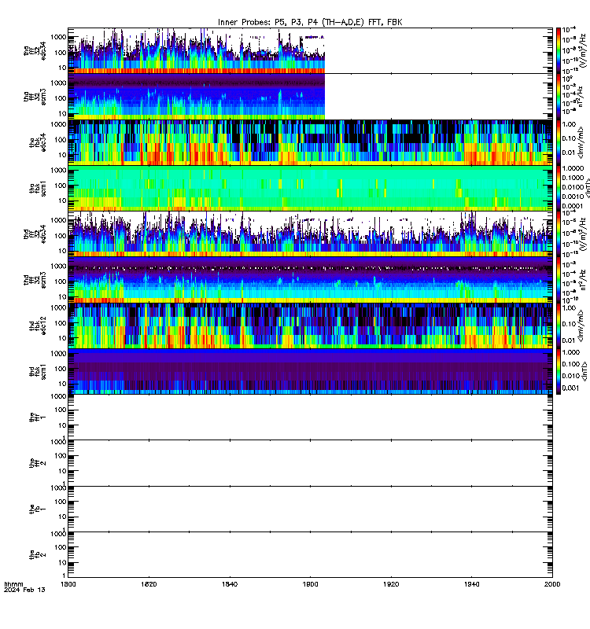Select the 'thd fbk scm1' panel label

click(37, 372)
